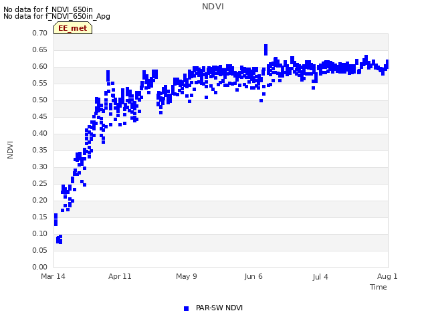
Task: Click the vertical NDVI axis label
Action: (10, 150)
